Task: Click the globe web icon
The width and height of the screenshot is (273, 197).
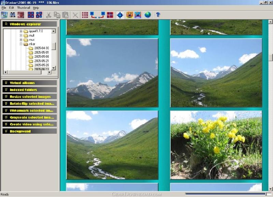Action: point(148,15)
